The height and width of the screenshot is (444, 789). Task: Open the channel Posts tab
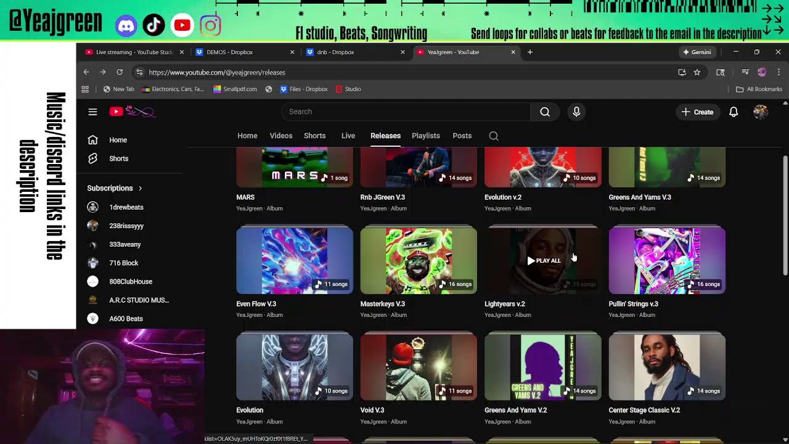click(x=462, y=136)
